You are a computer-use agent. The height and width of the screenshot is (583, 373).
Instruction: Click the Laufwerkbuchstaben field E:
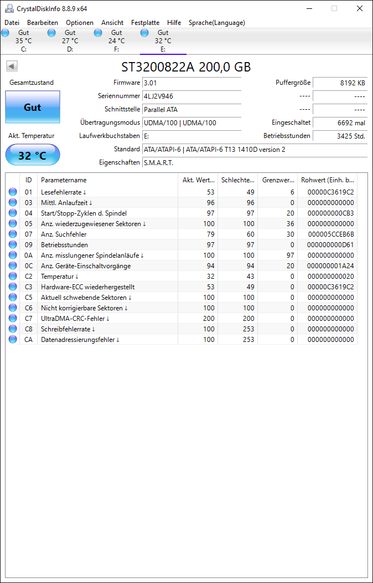tap(192, 136)
